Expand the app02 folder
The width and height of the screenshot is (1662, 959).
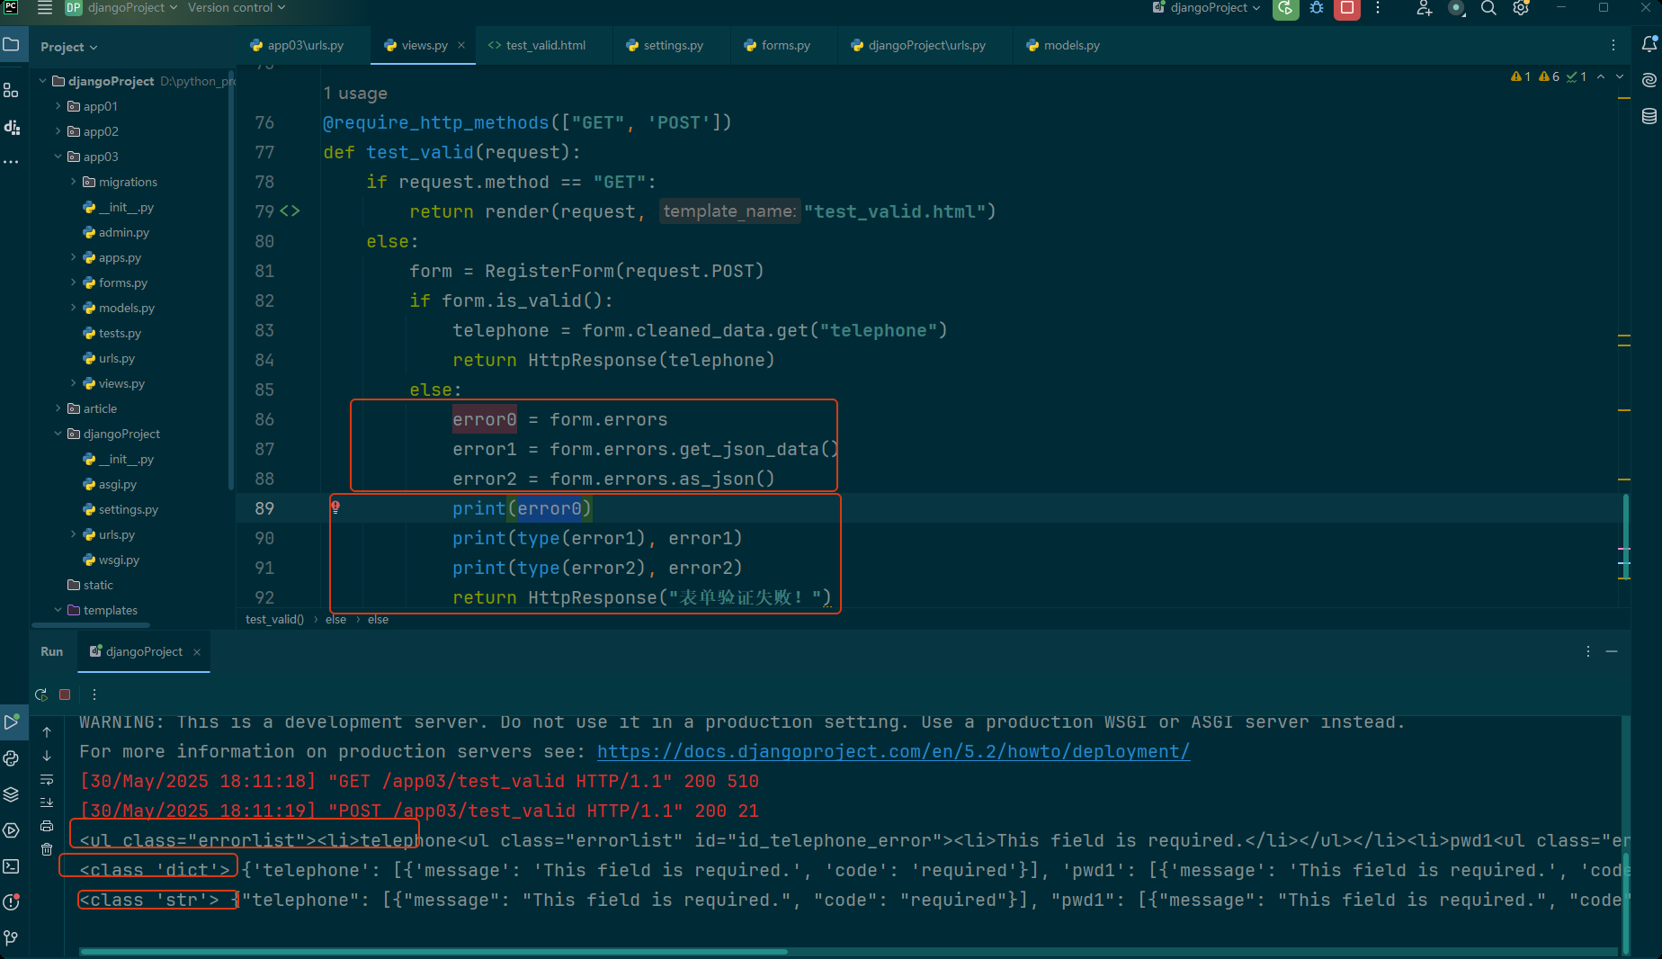[x=58, y=131]
